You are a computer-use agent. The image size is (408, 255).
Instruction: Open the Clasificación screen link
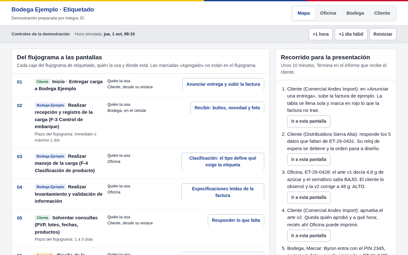223,162
